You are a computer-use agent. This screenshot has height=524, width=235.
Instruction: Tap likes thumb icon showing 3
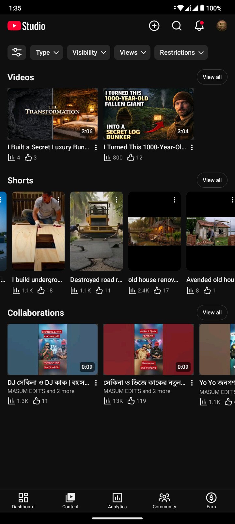click(x=28, y=158)
